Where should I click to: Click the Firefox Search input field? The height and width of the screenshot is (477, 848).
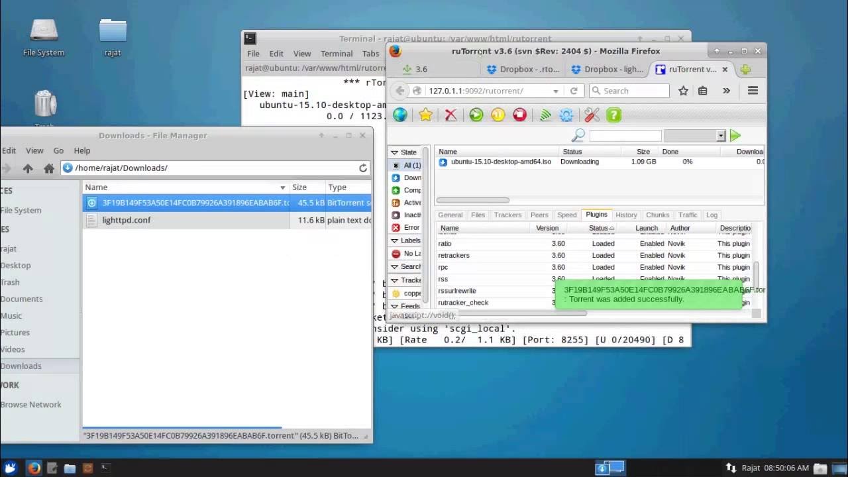pyautogui.click(x=629, y=91)
